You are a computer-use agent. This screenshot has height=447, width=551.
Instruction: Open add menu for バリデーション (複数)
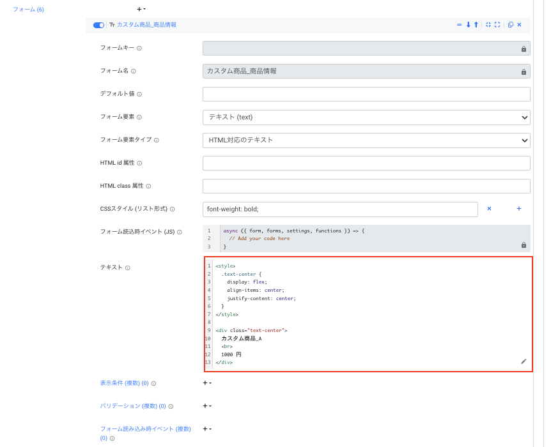point(207,406)
